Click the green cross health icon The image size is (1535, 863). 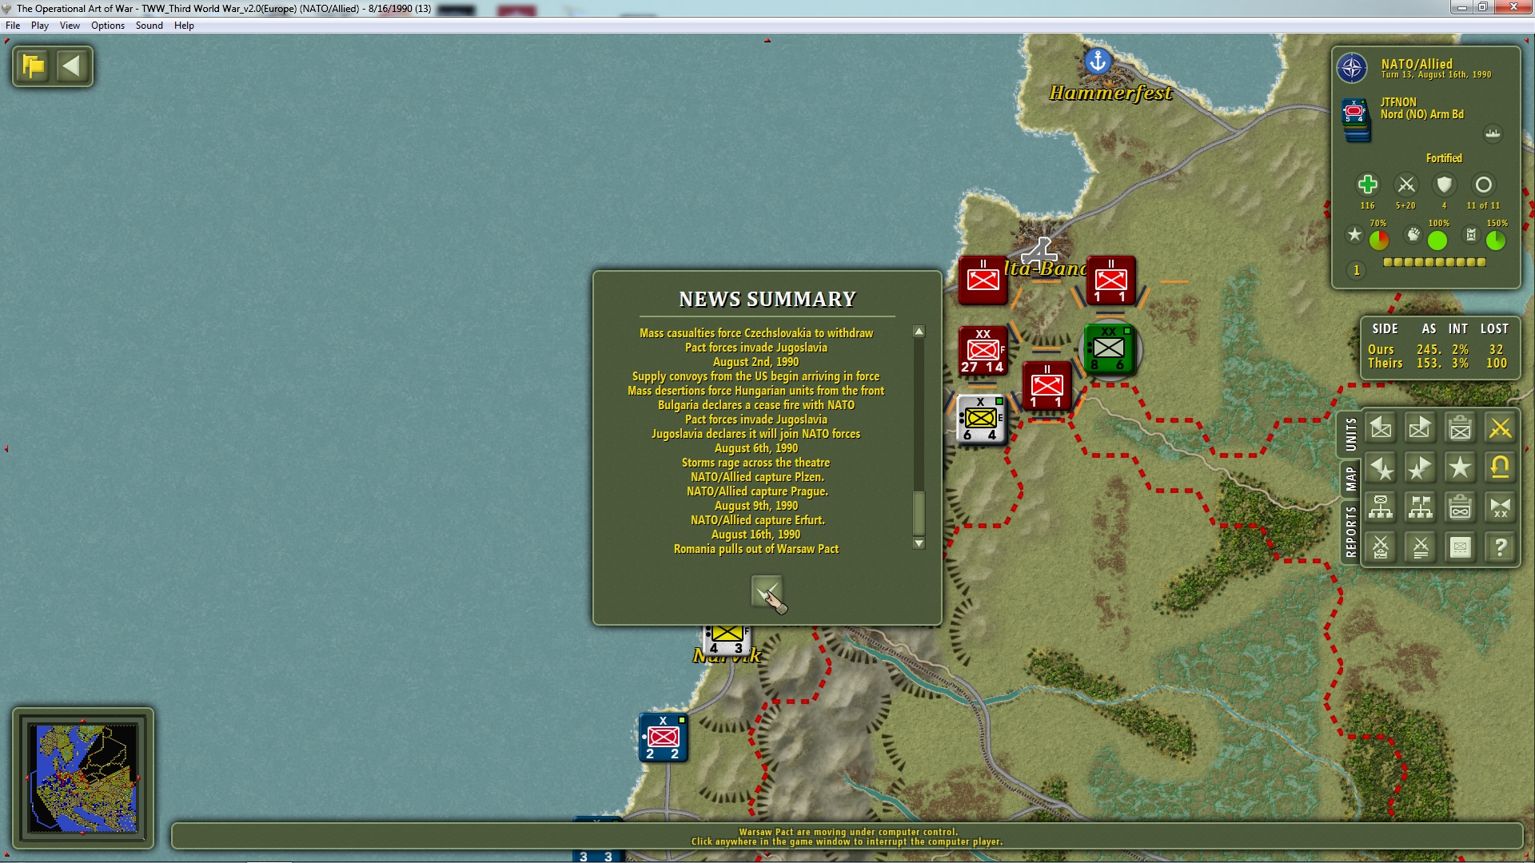pos(1368,185)
